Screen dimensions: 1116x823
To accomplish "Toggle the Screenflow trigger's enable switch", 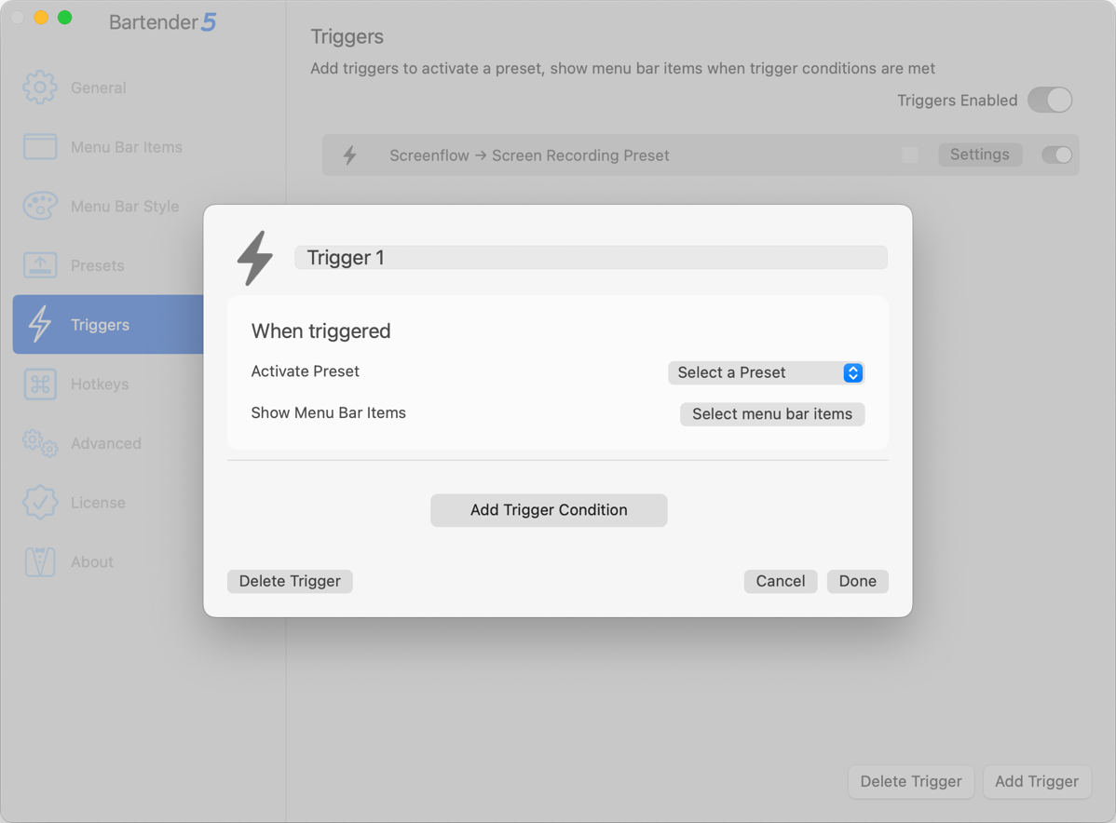I will tap(1056, 155).
